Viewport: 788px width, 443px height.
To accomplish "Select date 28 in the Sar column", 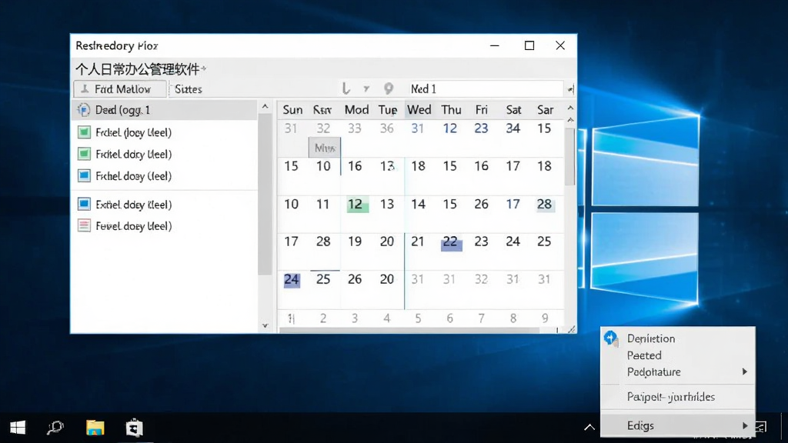I will [x=545, y=204].
